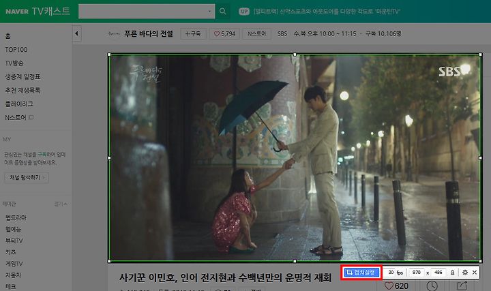Select 게임TV theme

[14, 264]
